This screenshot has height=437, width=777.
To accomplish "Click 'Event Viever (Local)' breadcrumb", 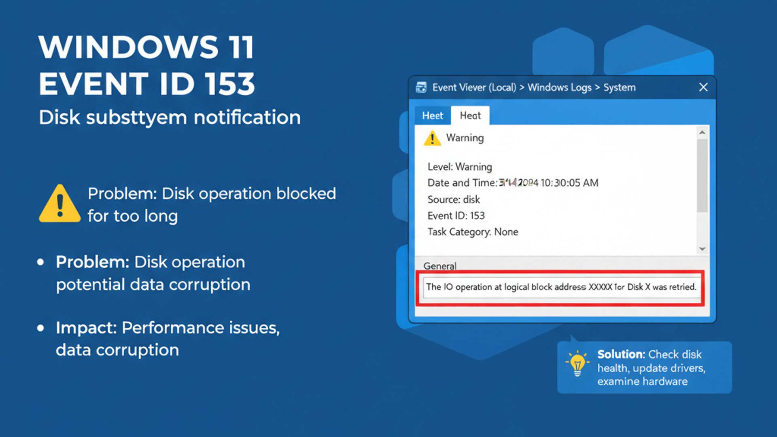I will tap(474, 87).
